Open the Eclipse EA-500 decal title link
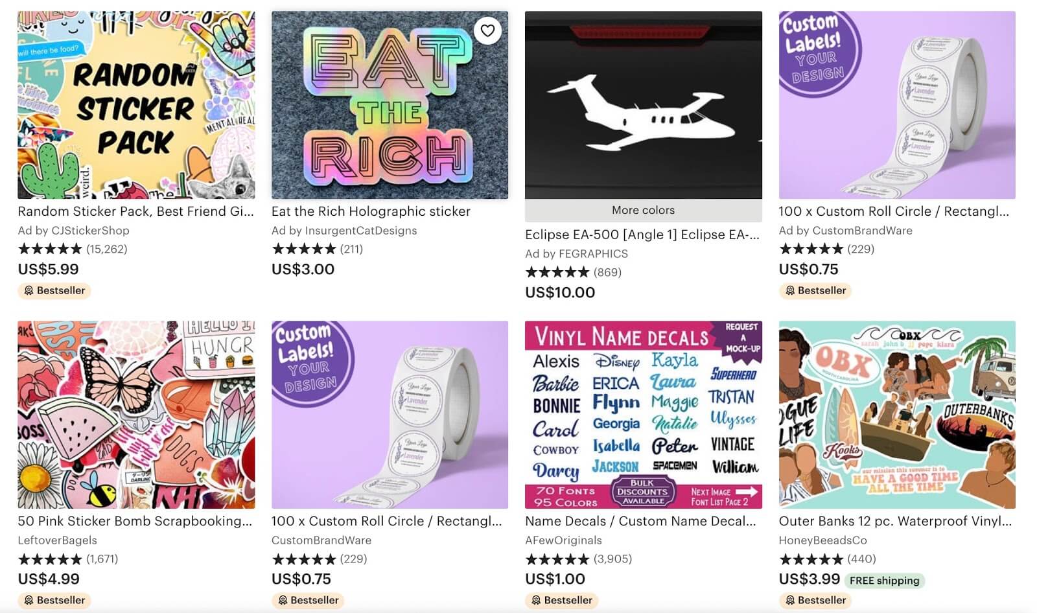The height and width of the screenshot is (613, 1037). 642,235
